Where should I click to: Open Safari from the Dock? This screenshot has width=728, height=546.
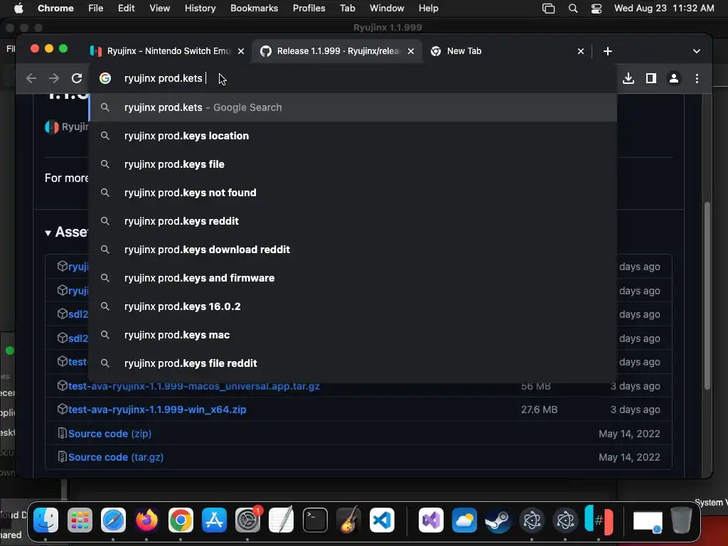pyautogui.click(x=113, y=520)
